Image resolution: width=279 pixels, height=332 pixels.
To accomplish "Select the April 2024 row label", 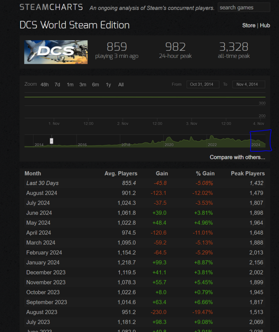I will coord(38,233).
